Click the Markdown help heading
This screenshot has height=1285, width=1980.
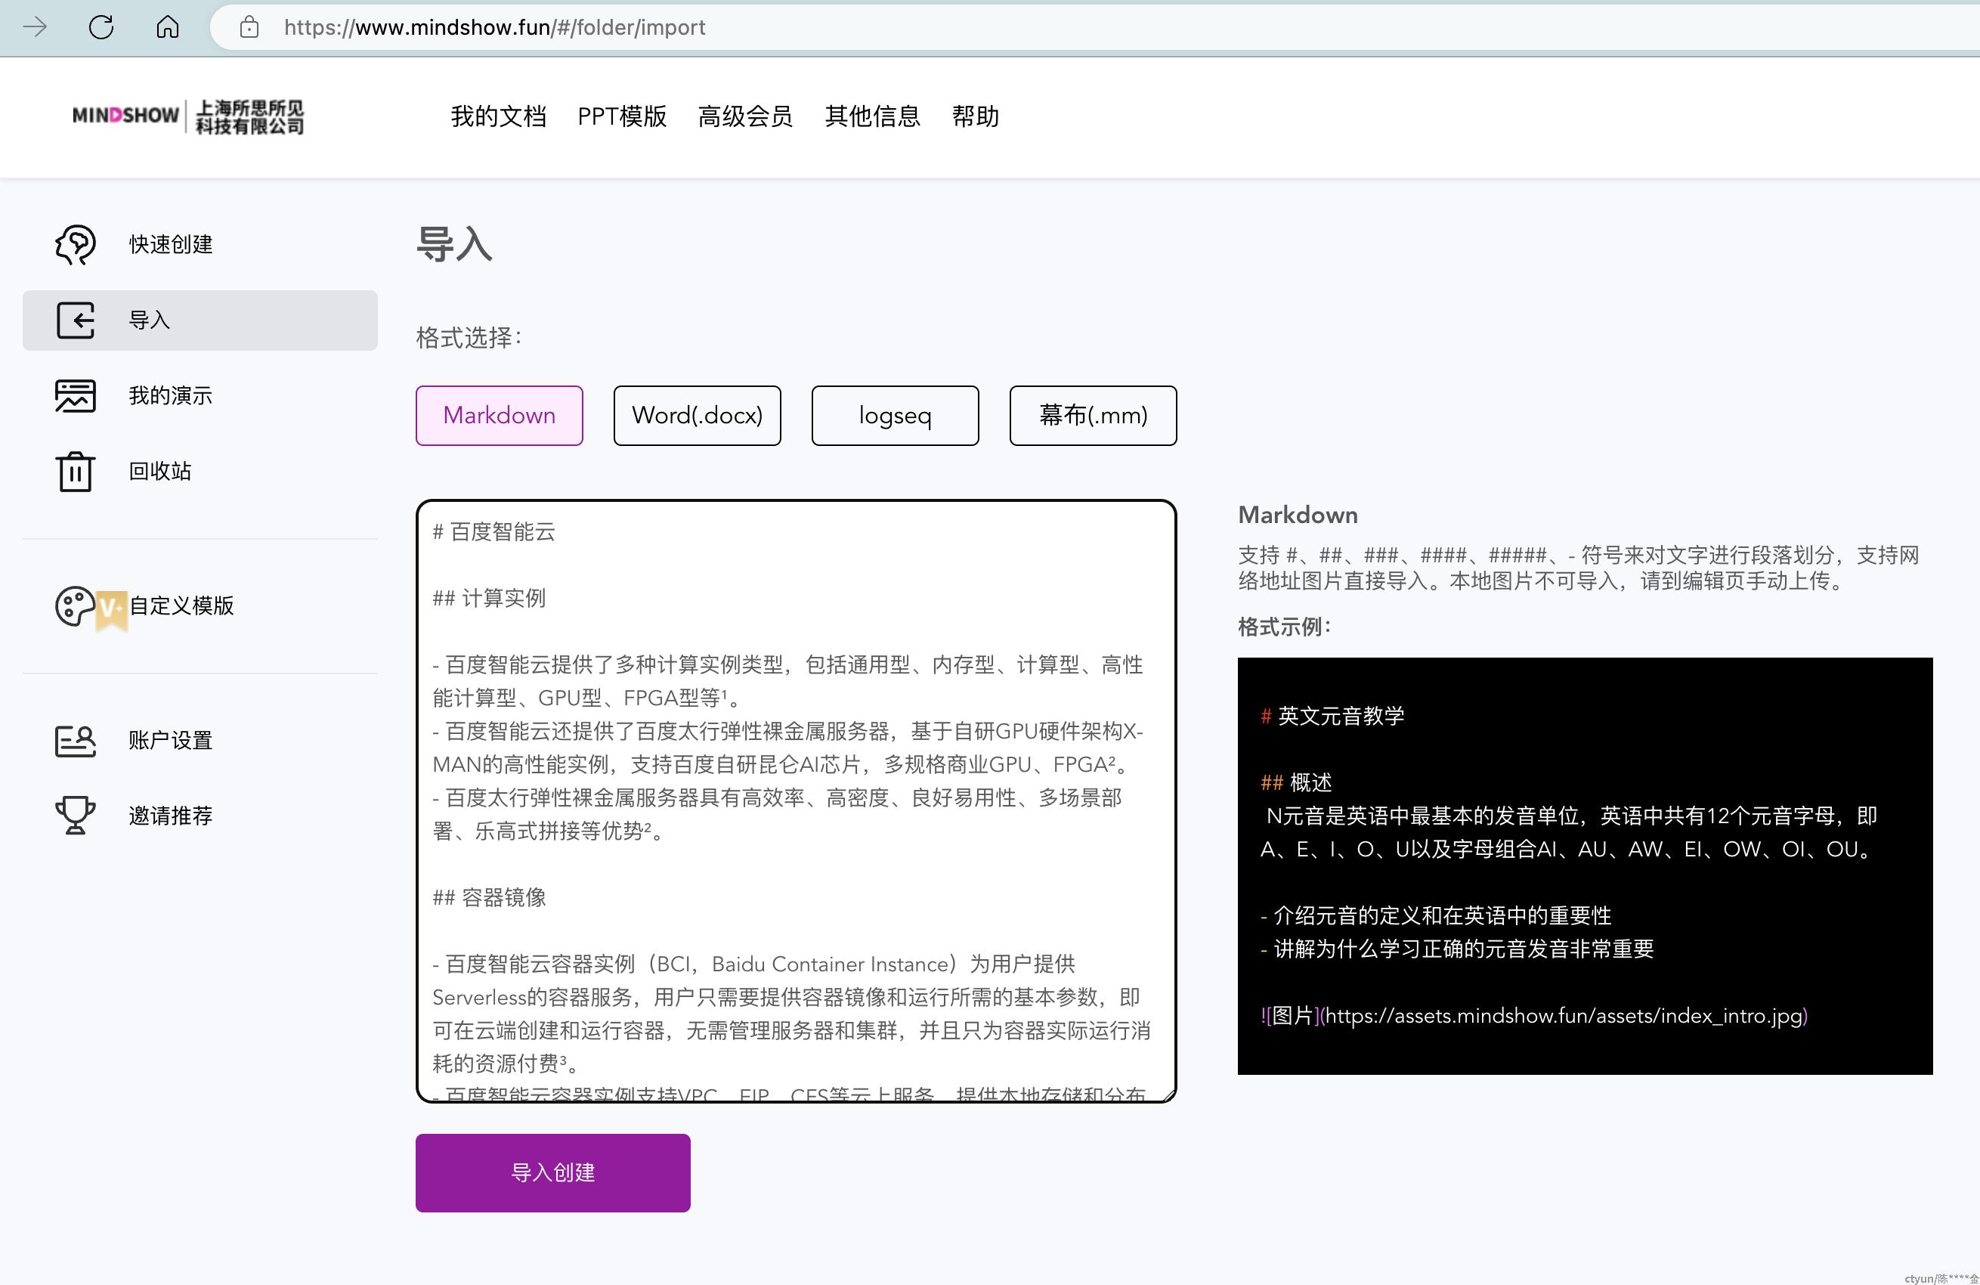1298,516
